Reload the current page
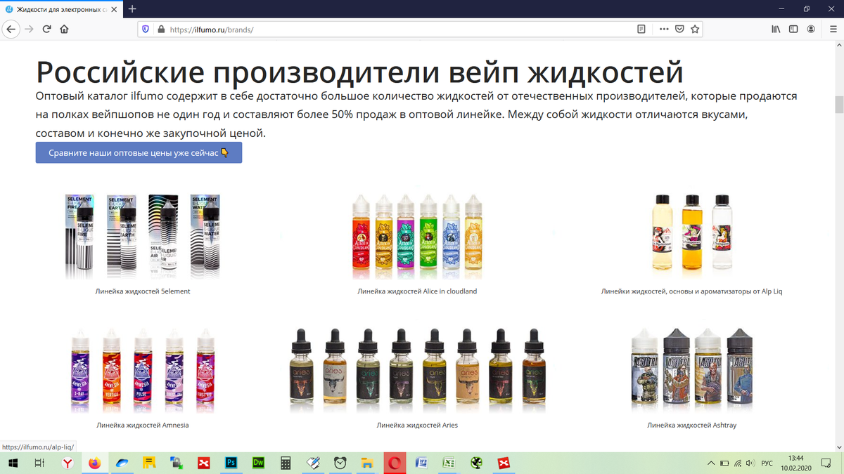 [x=47, y=29]
